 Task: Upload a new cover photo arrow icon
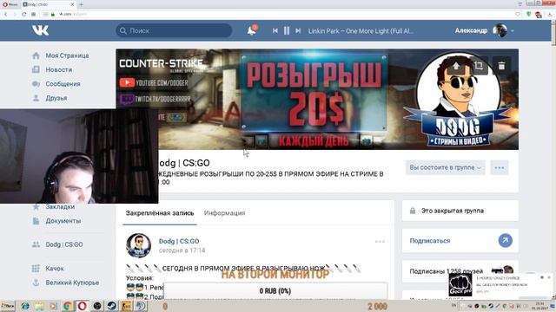coord(456,66)
